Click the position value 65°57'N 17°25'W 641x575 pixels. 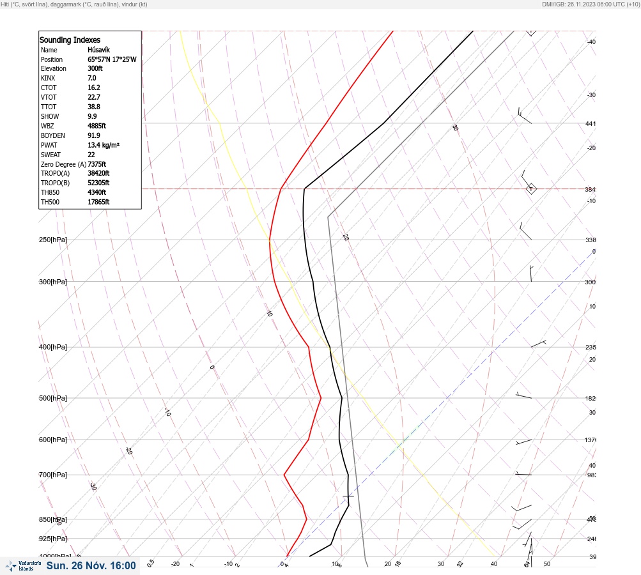[x=112, y=59]
